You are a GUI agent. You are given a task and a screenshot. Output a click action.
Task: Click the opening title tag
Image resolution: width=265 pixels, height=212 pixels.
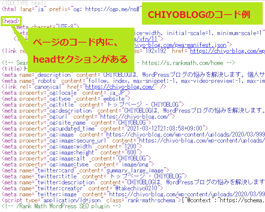(x=12, y=69)
